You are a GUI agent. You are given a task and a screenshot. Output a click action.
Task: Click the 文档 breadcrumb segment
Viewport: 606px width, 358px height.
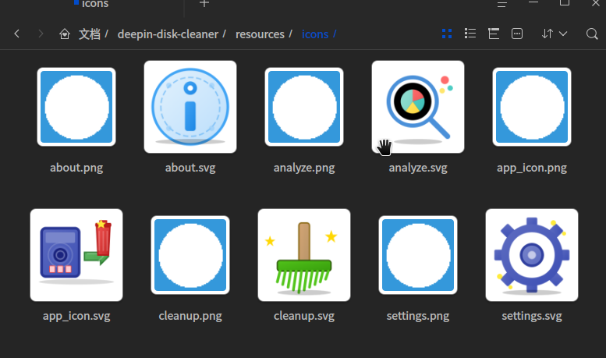point(90,34)
